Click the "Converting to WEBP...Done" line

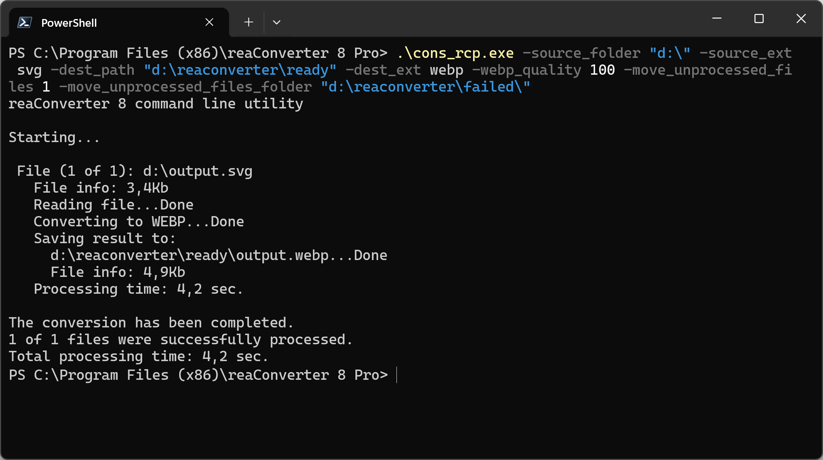pos(139,222)
